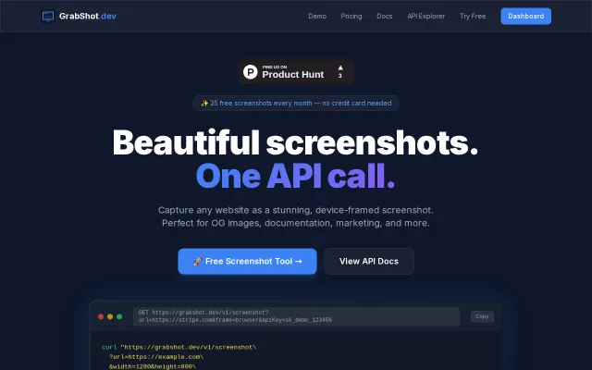This screenshot has height=370, width=592.
Task: Open the Demo nav item
Action: pos(317,17)
